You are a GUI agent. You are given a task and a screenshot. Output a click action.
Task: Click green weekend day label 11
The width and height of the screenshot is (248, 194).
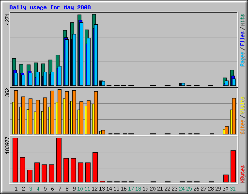[87, 189]
